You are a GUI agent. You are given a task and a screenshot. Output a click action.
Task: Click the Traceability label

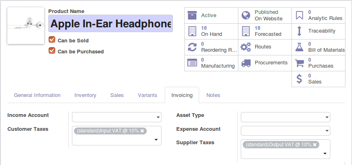322,31
